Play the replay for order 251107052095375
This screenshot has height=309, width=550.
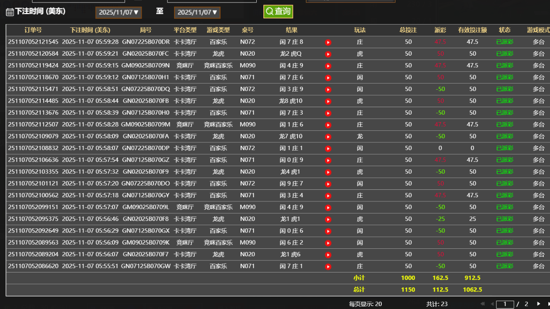point(328,219)
